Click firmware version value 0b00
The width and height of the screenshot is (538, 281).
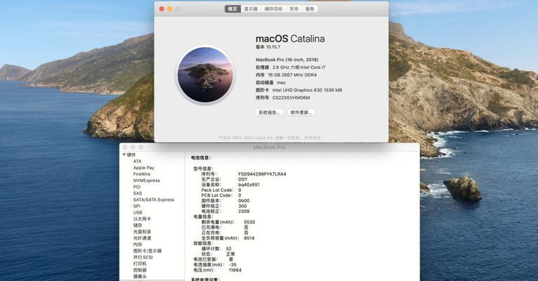244,201
